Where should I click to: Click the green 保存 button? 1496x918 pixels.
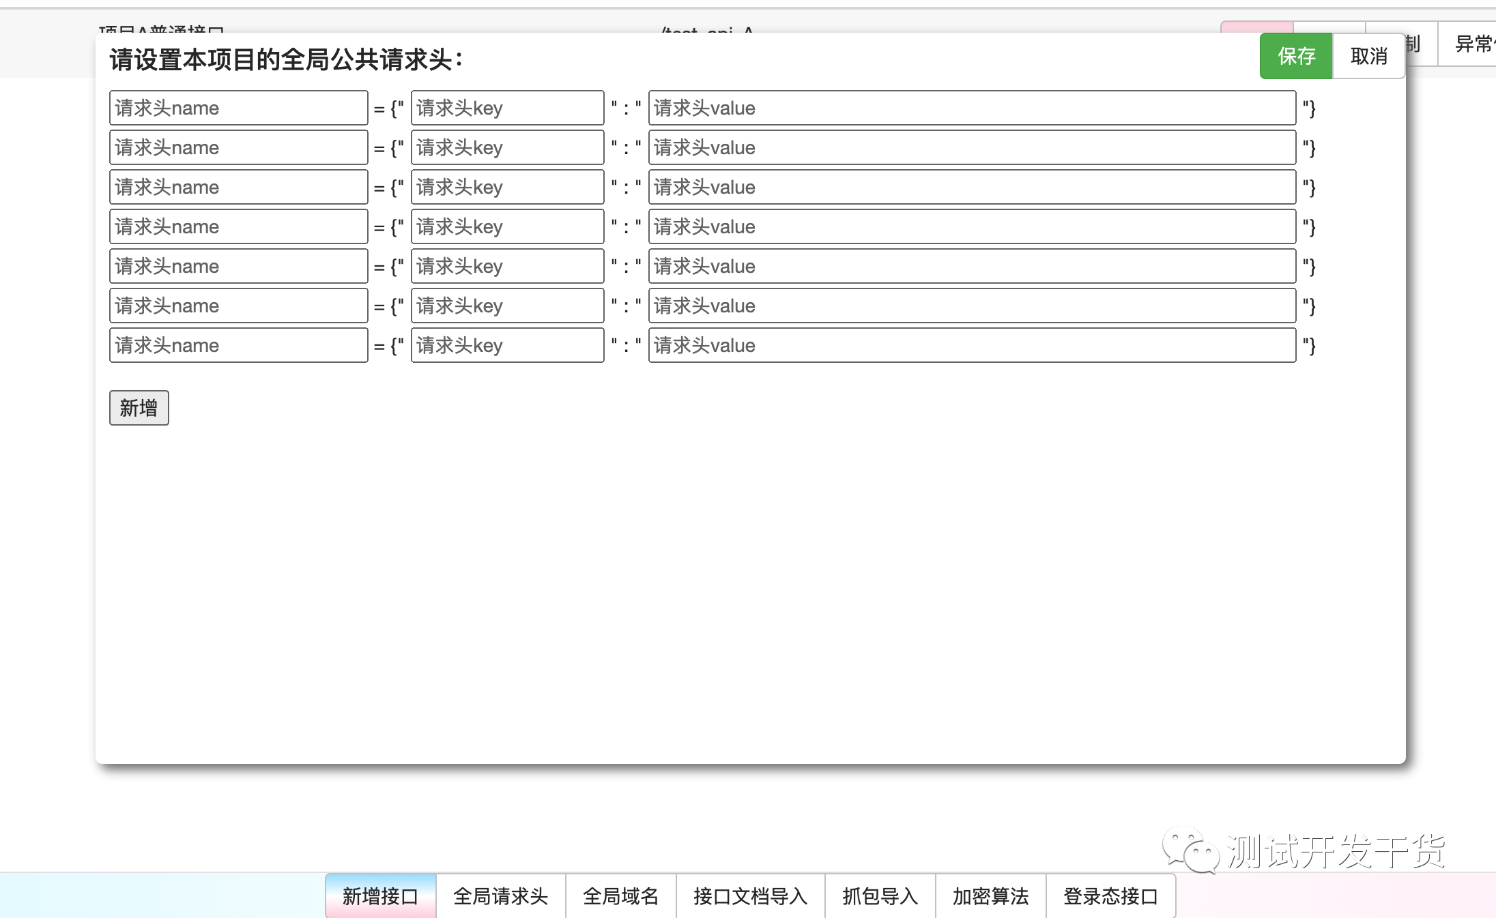tap(1295, 56)
